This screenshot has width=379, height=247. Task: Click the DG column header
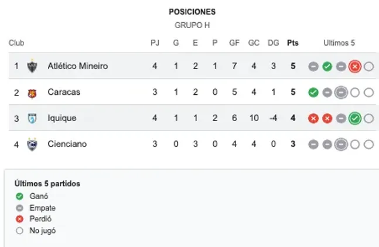[x=274, y=43]
